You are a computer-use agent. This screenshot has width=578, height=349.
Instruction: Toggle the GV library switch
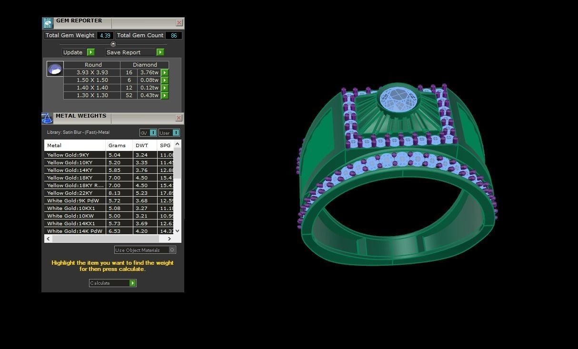(153, 133)
